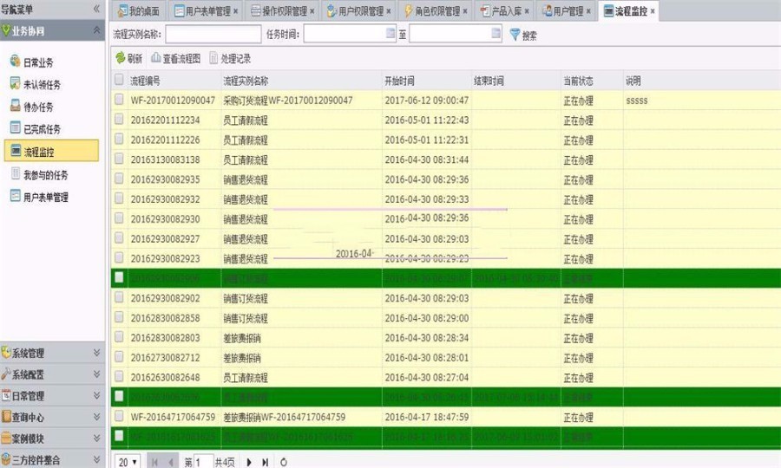Expand the 系统管理 accordion section
Screen dimensions: 781x468
(51, 354)
